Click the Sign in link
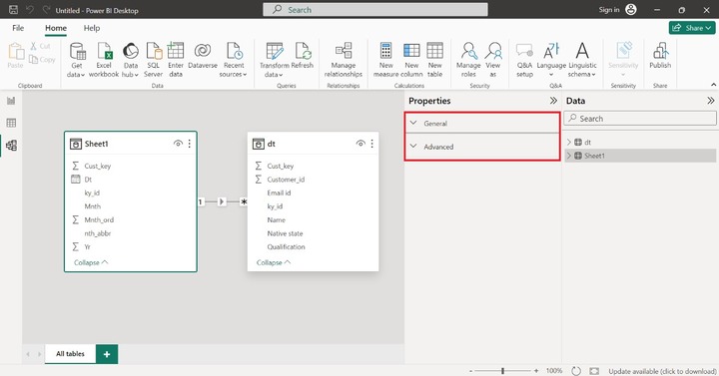The image size is (719, 376). 609,10
